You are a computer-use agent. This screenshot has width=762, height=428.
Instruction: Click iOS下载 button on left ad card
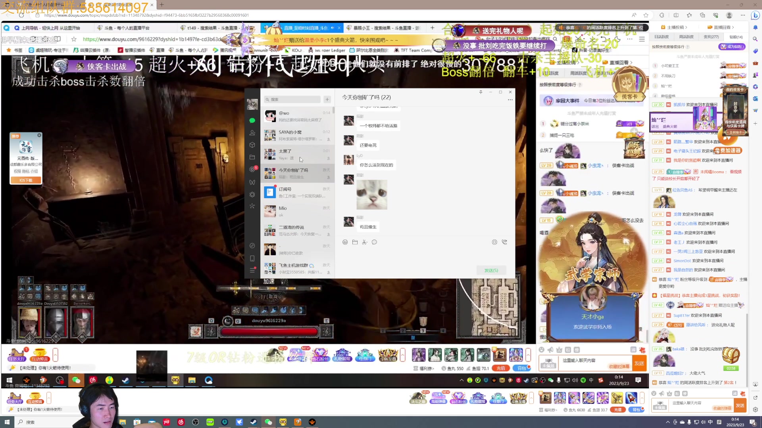coord(26,180)
